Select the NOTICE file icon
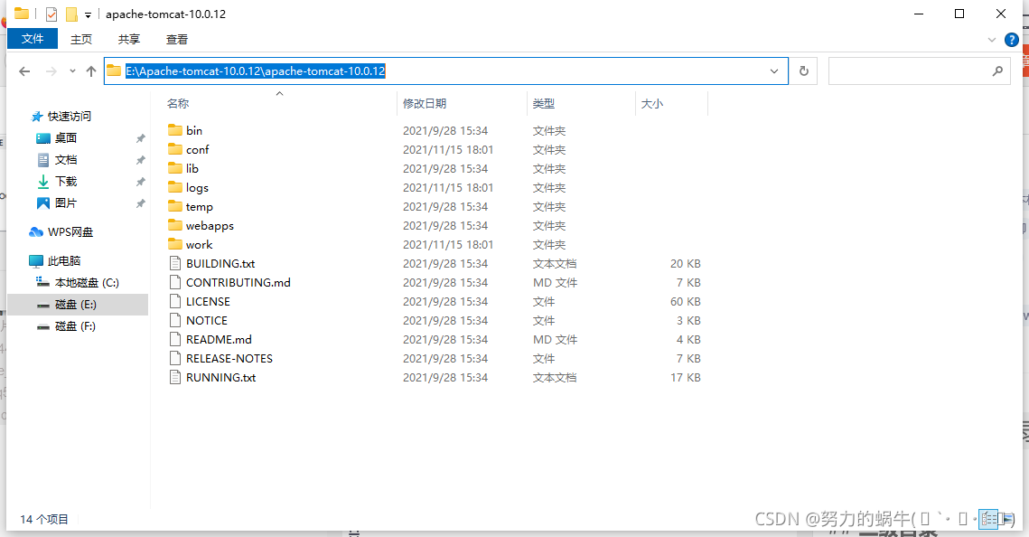Image resolution: width=1029 pixels, height=537 pixels. tap(174, 320)
